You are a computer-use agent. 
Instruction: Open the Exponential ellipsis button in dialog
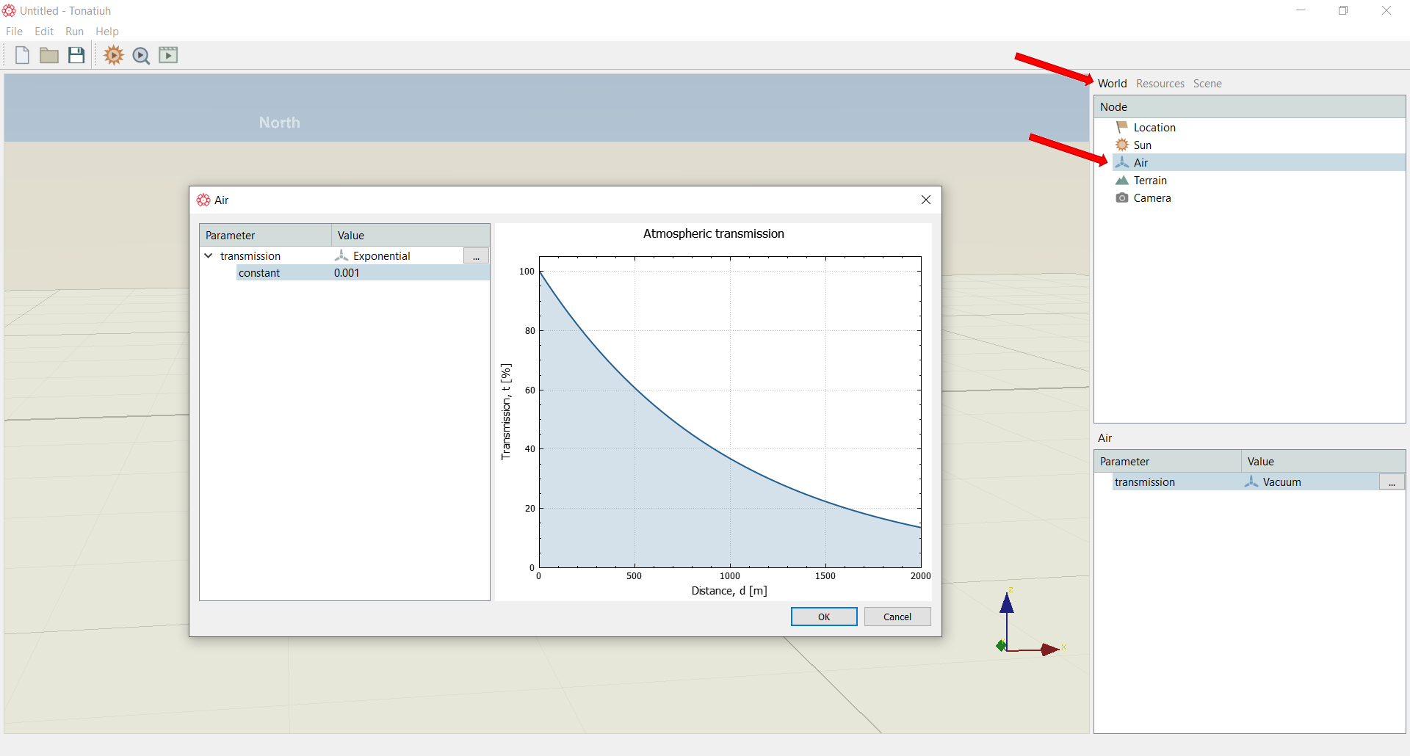coord(476,255)
